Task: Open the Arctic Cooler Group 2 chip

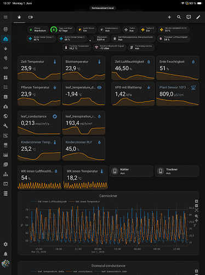Action: [72, 38]
